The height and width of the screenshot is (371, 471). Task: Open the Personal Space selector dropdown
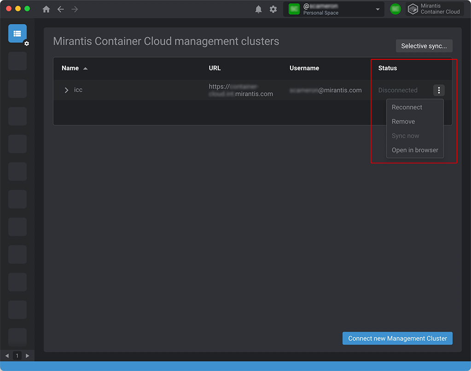tap(333, 9)
